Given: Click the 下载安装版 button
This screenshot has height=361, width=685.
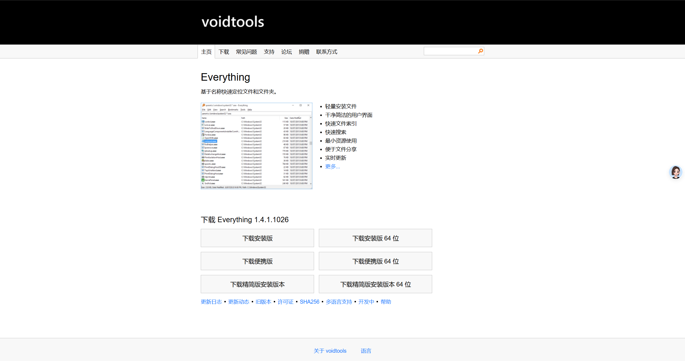Looking at the screenshot, I should pyautogui.click(x=257, y=238).
